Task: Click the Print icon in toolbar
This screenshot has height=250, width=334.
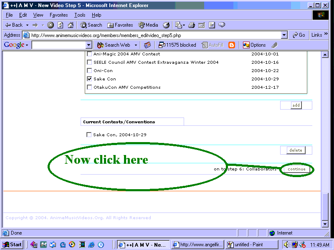Action: click(192, 25)
